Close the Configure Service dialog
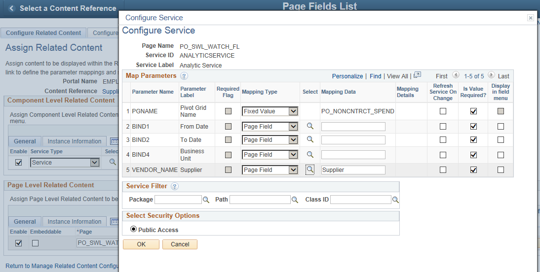 pos(530,18)
